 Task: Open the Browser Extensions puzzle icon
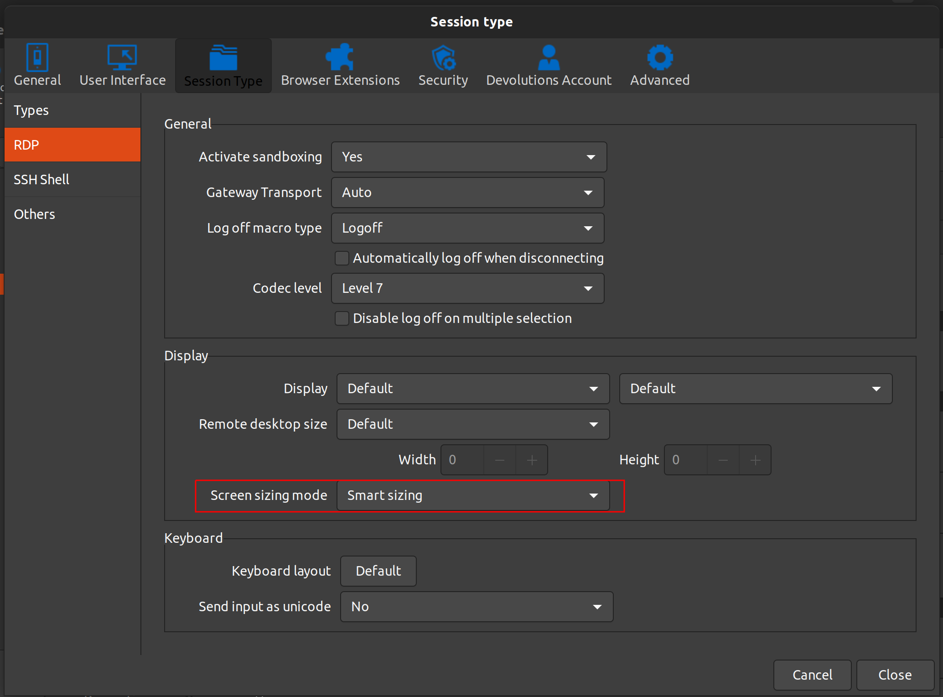tap(340, 57)
